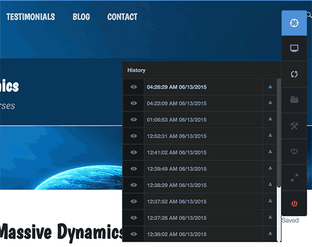Screen dimensions: 312x247
Task: Click the A marker on 12:37:52 AM row
Action: click(270, 201)
